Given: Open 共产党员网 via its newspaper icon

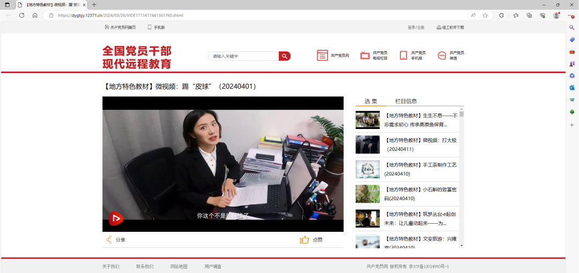Looking at the screenshot, I should [322, 55].
